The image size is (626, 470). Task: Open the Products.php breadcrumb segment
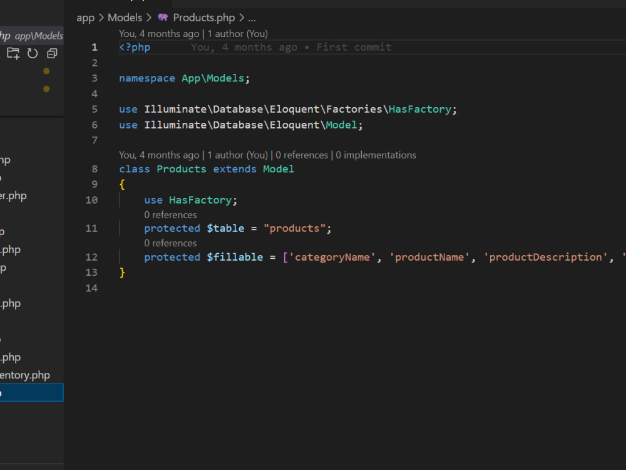(x=204, y=18)
